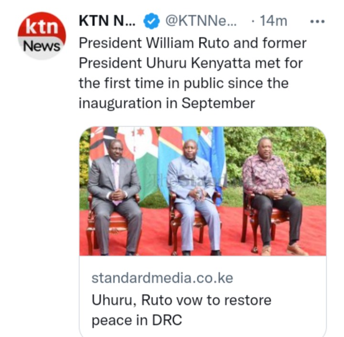Viewport: 344px width, 337px height.
Task: Click the man in the grey suit
Action: pyautogui.click(x=115, y=195)
